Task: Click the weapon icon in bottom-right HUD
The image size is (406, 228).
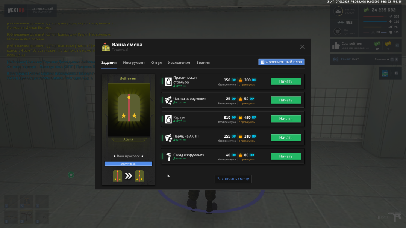Action: click(x=395, y=216)
